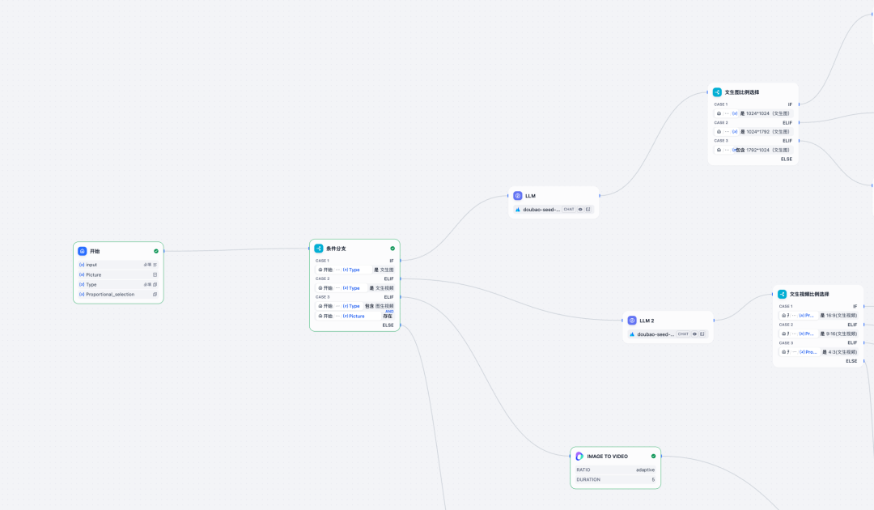
Task: Click the ELSE output handle of 条件分支
Action: point(401,325)
